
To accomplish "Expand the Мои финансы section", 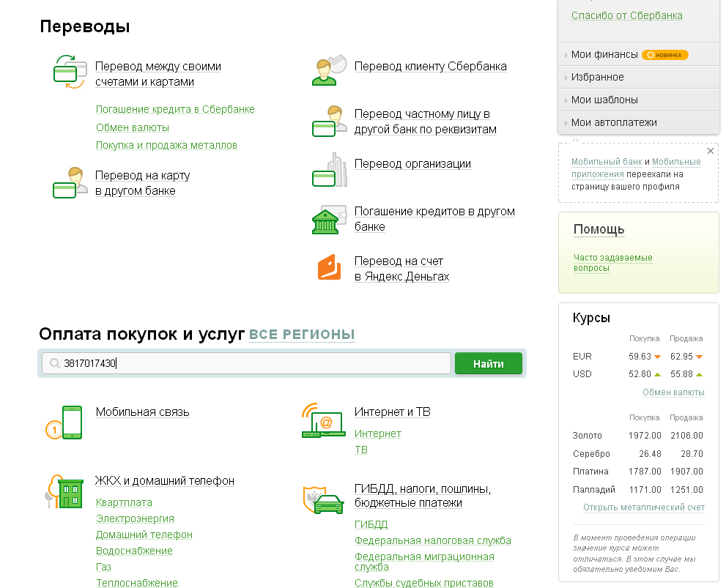I will tap(604, 55).
